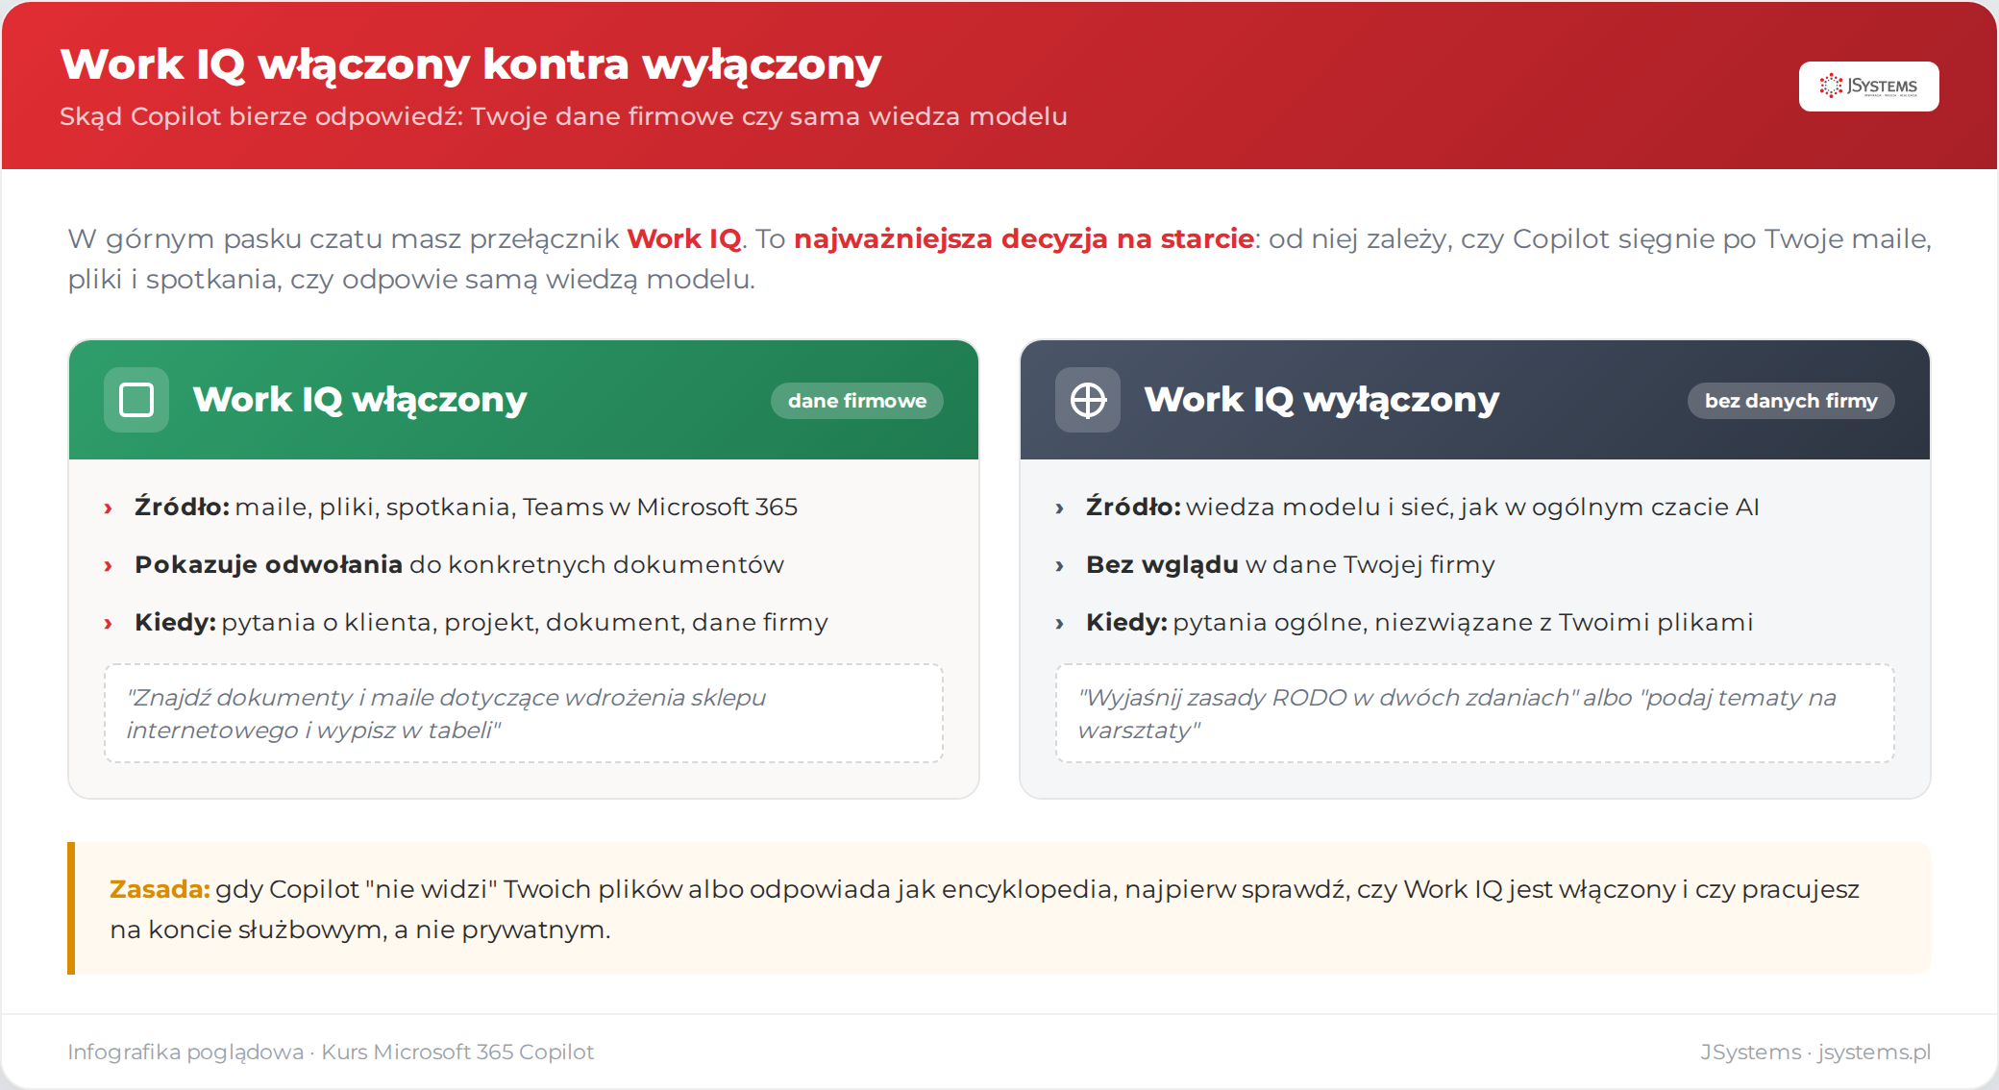Viewport: 1999px width, 1090px height.
Task: Click the red chevron before 'Kiedy: pytania o klienta'
Action: (x=108, y=624)
